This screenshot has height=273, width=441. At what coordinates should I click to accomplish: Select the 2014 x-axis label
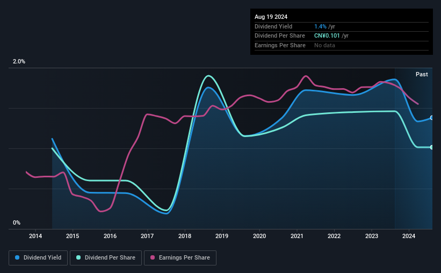tap(35, 236)
